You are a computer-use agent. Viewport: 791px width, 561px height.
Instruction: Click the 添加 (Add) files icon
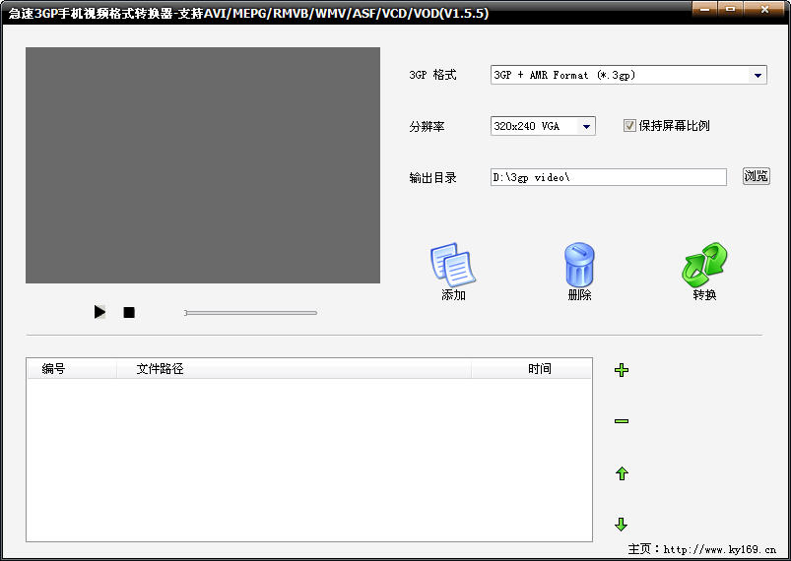pyautogui.click(x=453, y=266)
